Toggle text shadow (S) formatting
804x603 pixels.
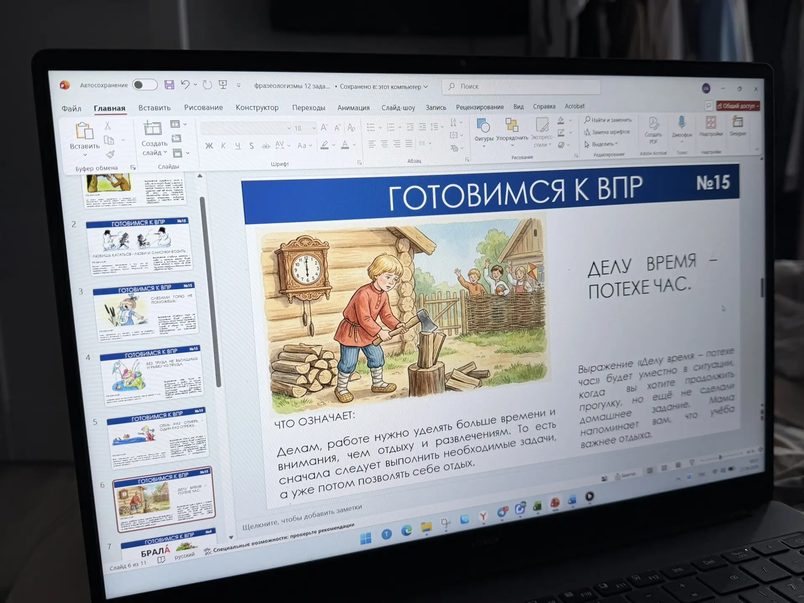(x=251, y=146)
